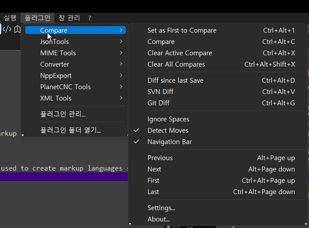This screenshot has height=228, width=309.
Task: Click the document map book icon
Action: pyautogui.click(x=17, y=29)
